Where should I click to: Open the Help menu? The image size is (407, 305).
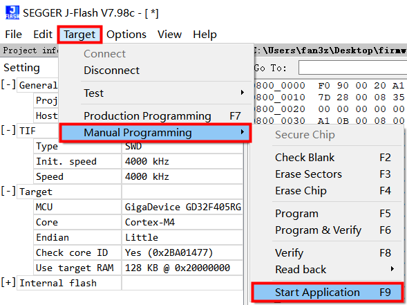(205, 35)
